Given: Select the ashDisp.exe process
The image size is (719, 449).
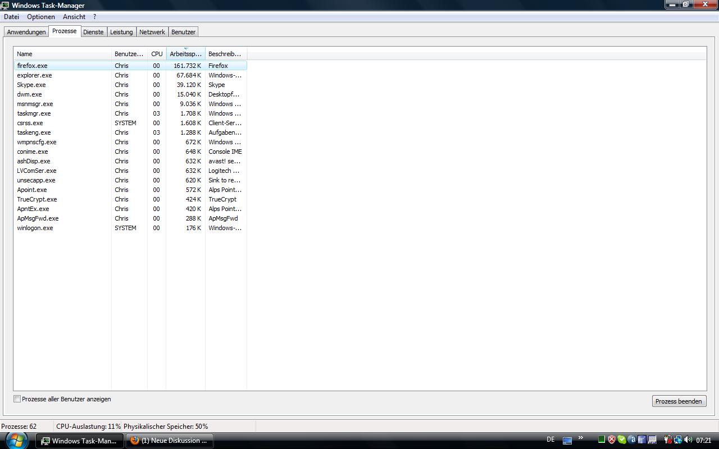Looking at the screenshot, I should click(130, 161).
